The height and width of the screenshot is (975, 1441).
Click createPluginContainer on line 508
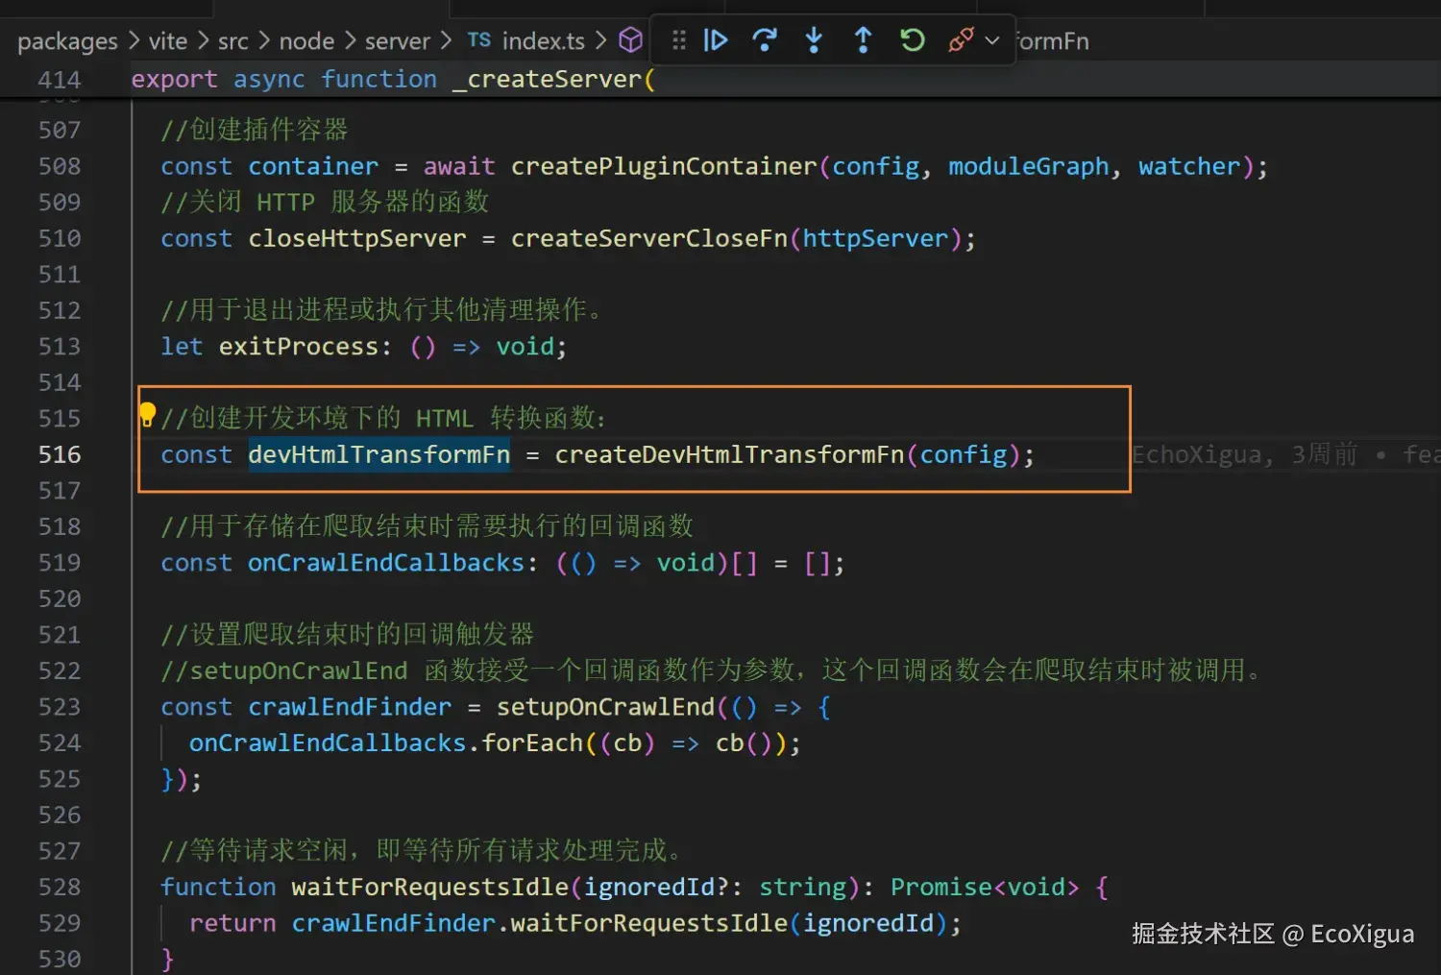664,166
